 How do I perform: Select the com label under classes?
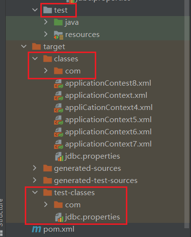[x=73, y=71]
